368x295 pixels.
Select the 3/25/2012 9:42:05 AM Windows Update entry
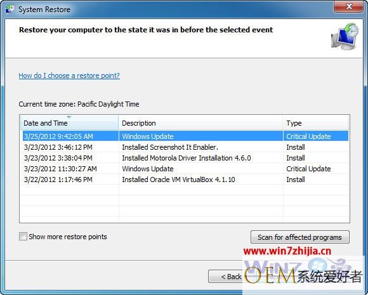click(x=185, y=136)
